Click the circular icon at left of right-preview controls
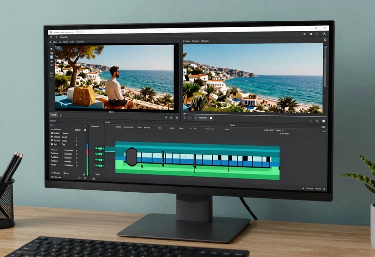This screenshot has width=375, height=257. coord(185,118)
